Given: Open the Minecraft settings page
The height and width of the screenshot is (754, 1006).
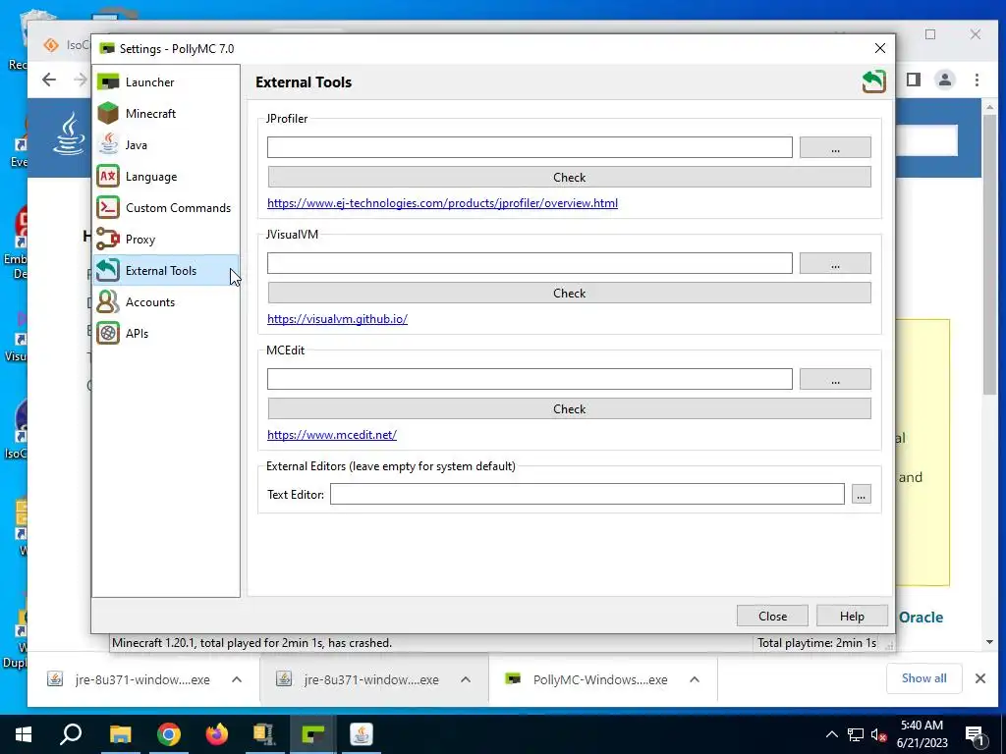Looking at the screenshot, I should click(x=165, y=114).
